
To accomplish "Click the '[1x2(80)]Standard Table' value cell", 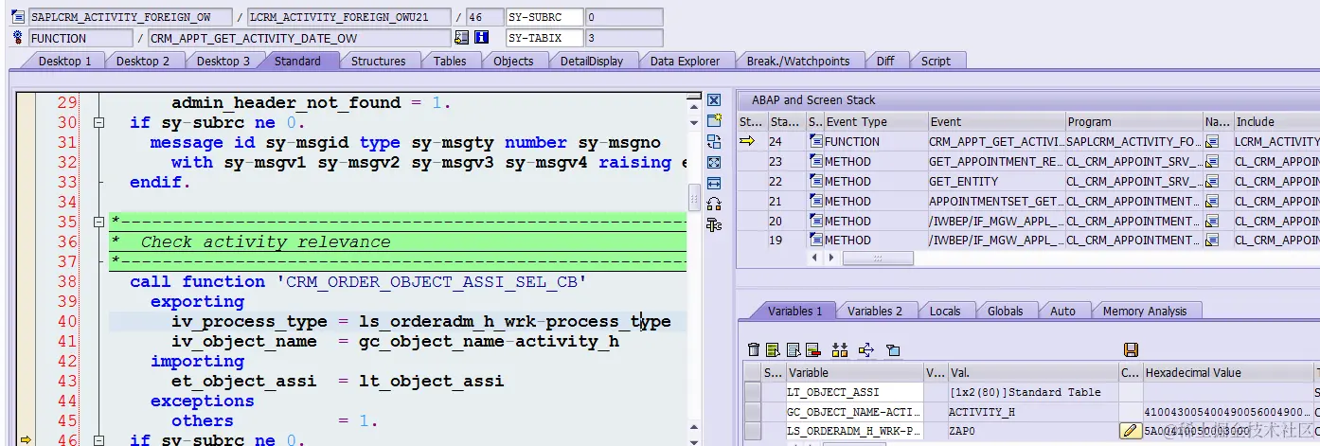I will [1032, 392].
